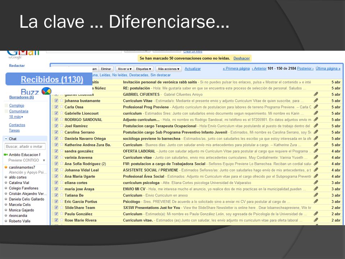Open the Comunitaria label

(x=19, y=111)
